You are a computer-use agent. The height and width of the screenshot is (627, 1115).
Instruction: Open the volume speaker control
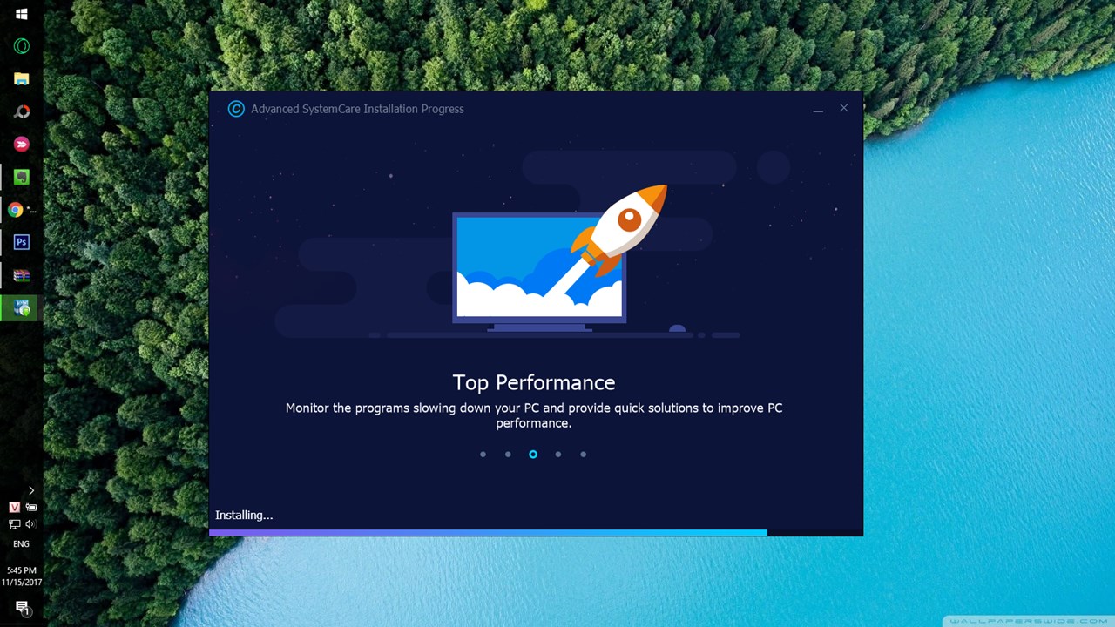[30, 524]
